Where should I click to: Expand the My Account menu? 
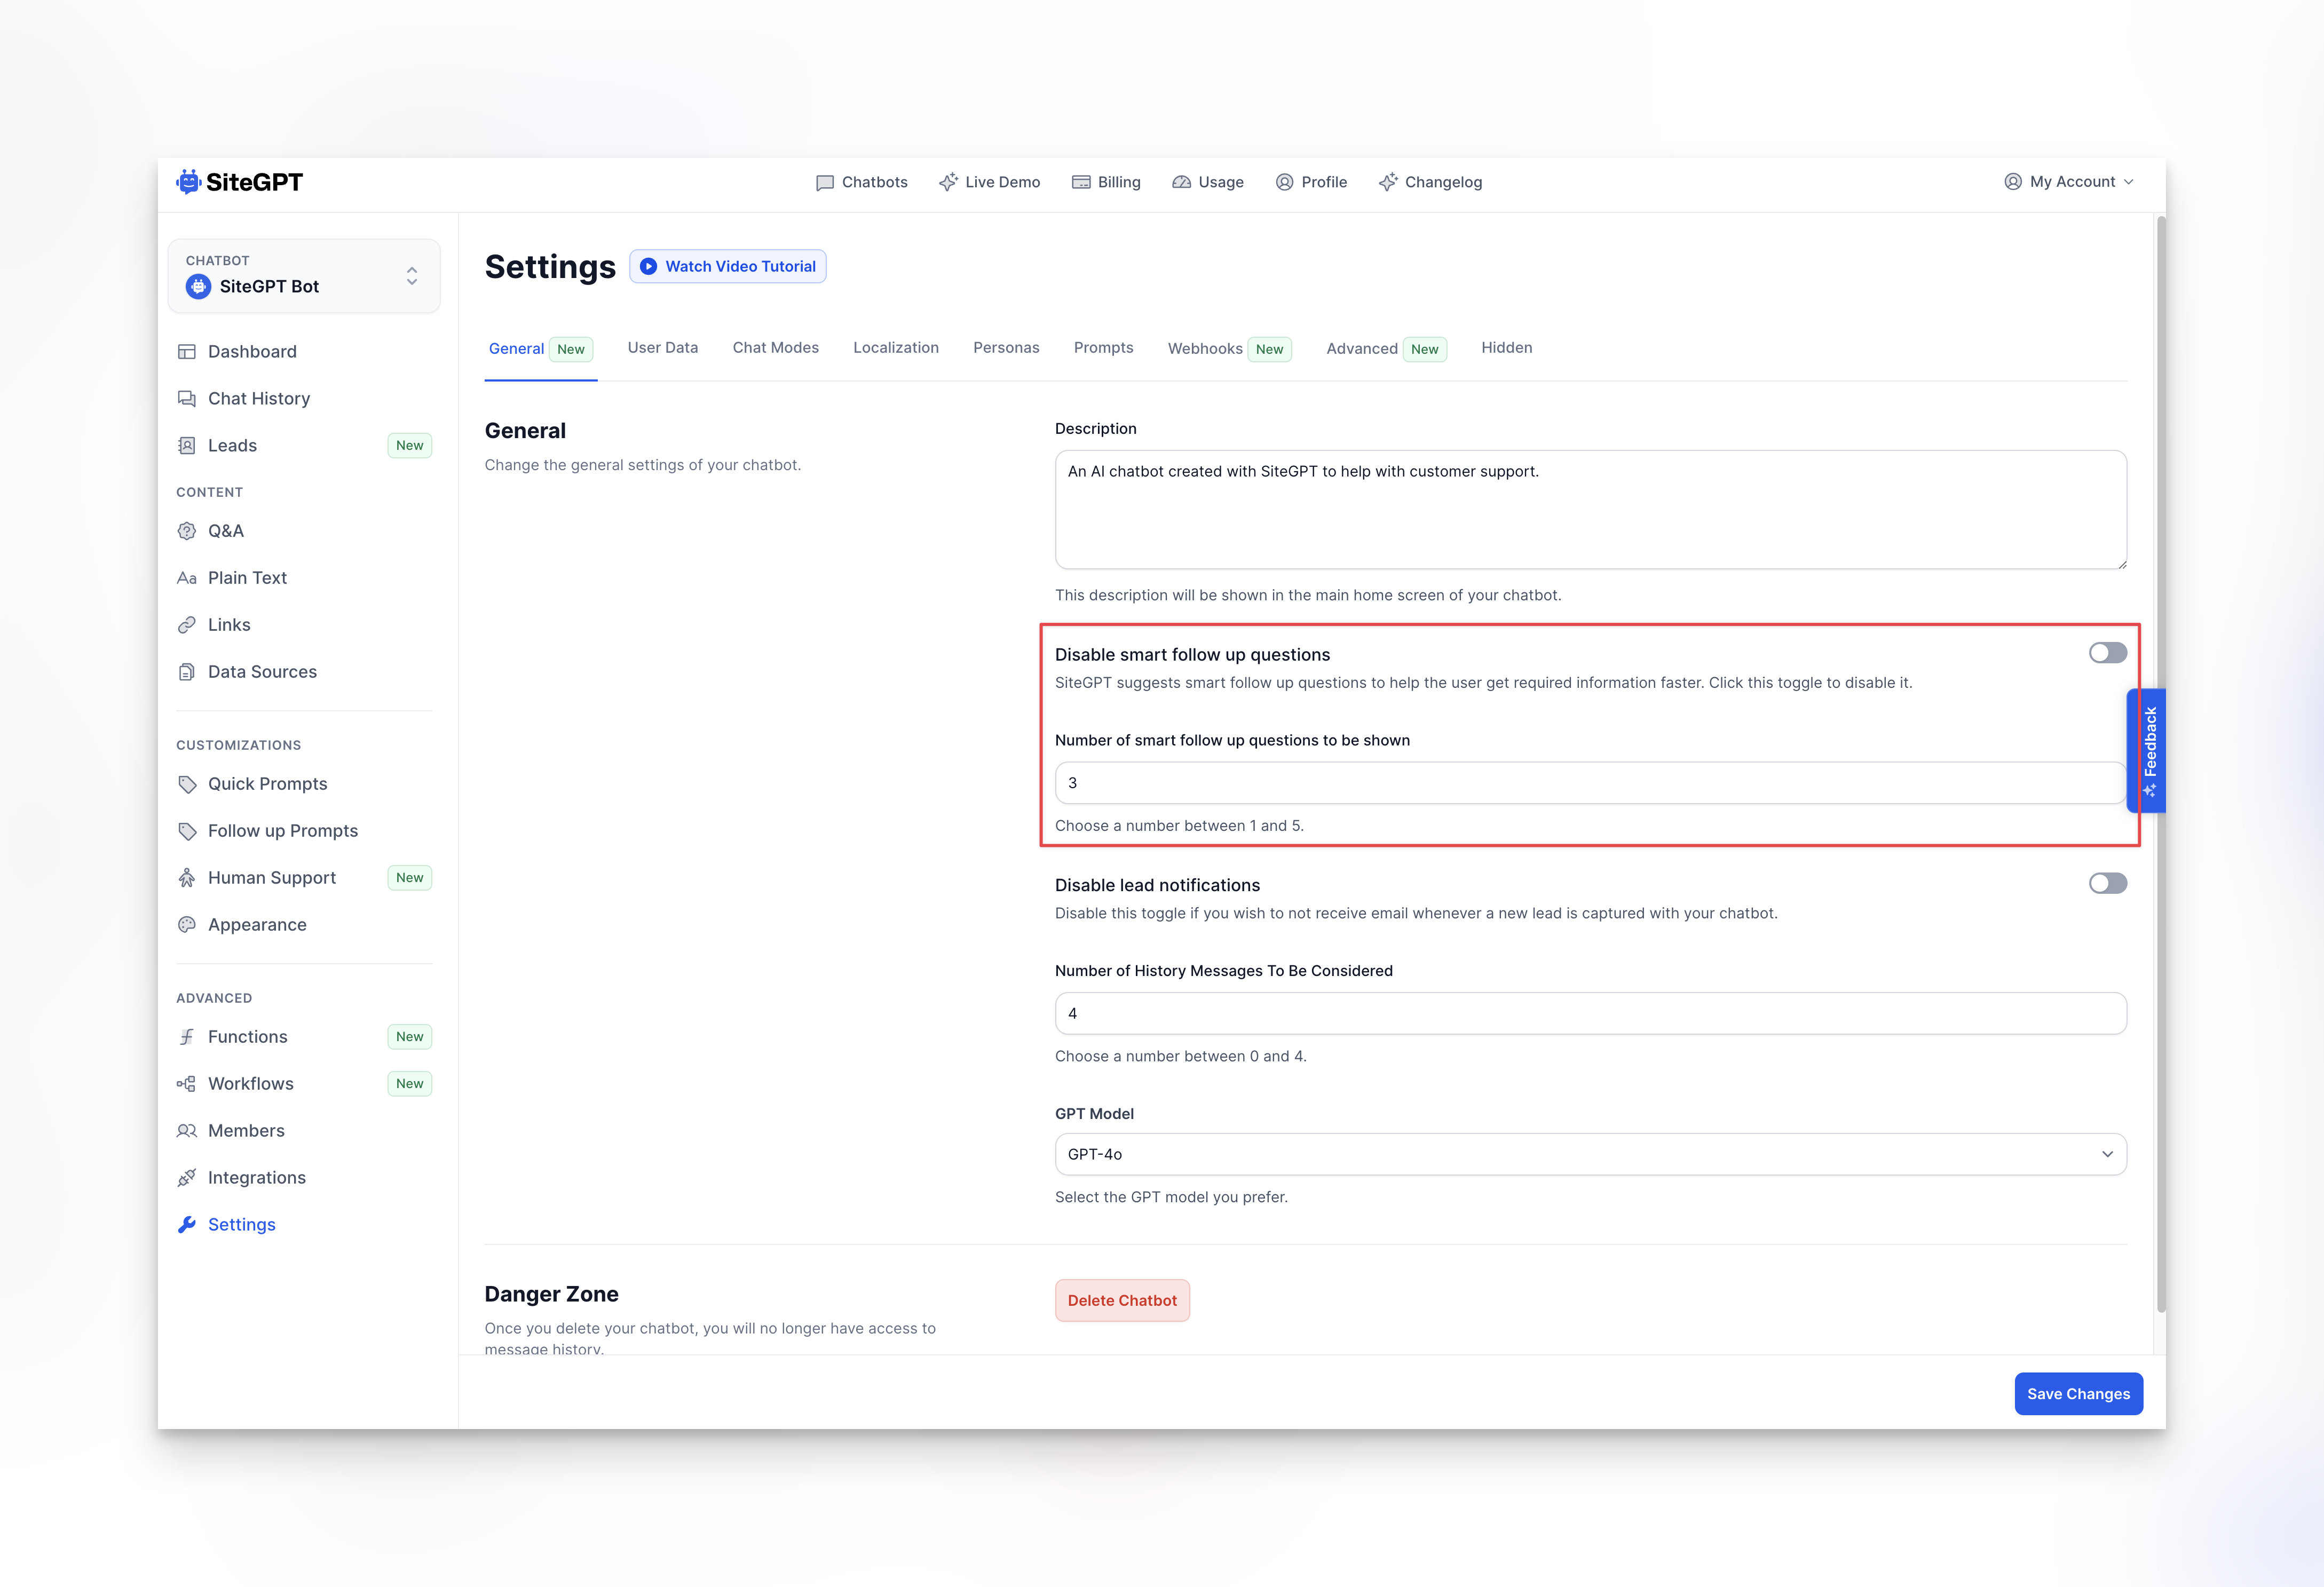click(x=2070, y=182)
